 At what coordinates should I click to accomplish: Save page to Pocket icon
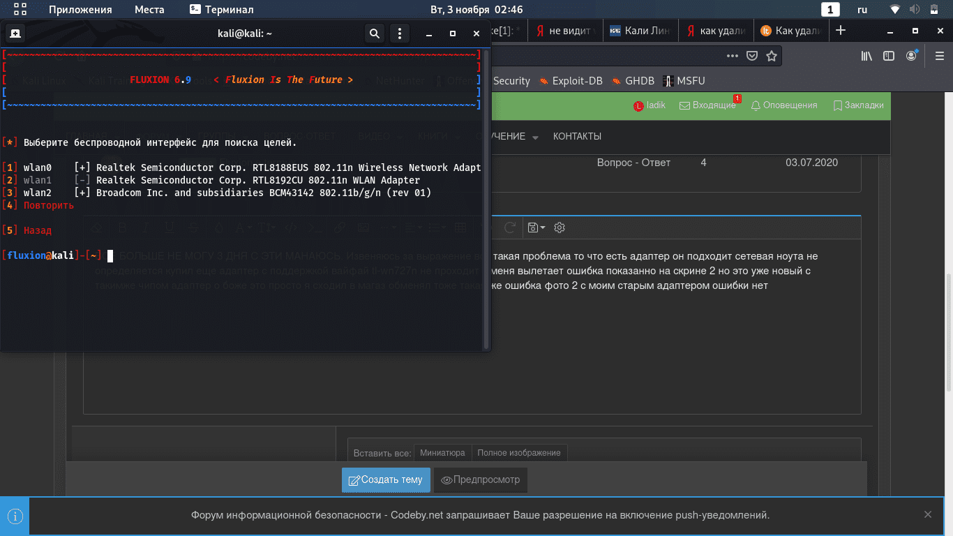752,56
